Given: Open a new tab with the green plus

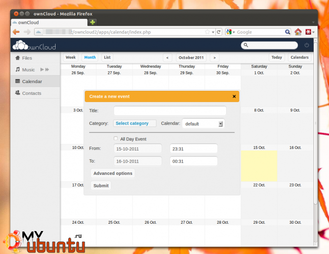Looking at the screenshot, I should click(93, 22).
